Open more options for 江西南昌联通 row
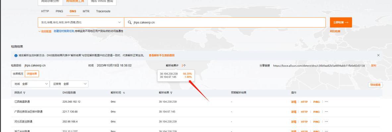Image resolution: width=392 pixels, height=132 pixels. [x=326, y=102]
